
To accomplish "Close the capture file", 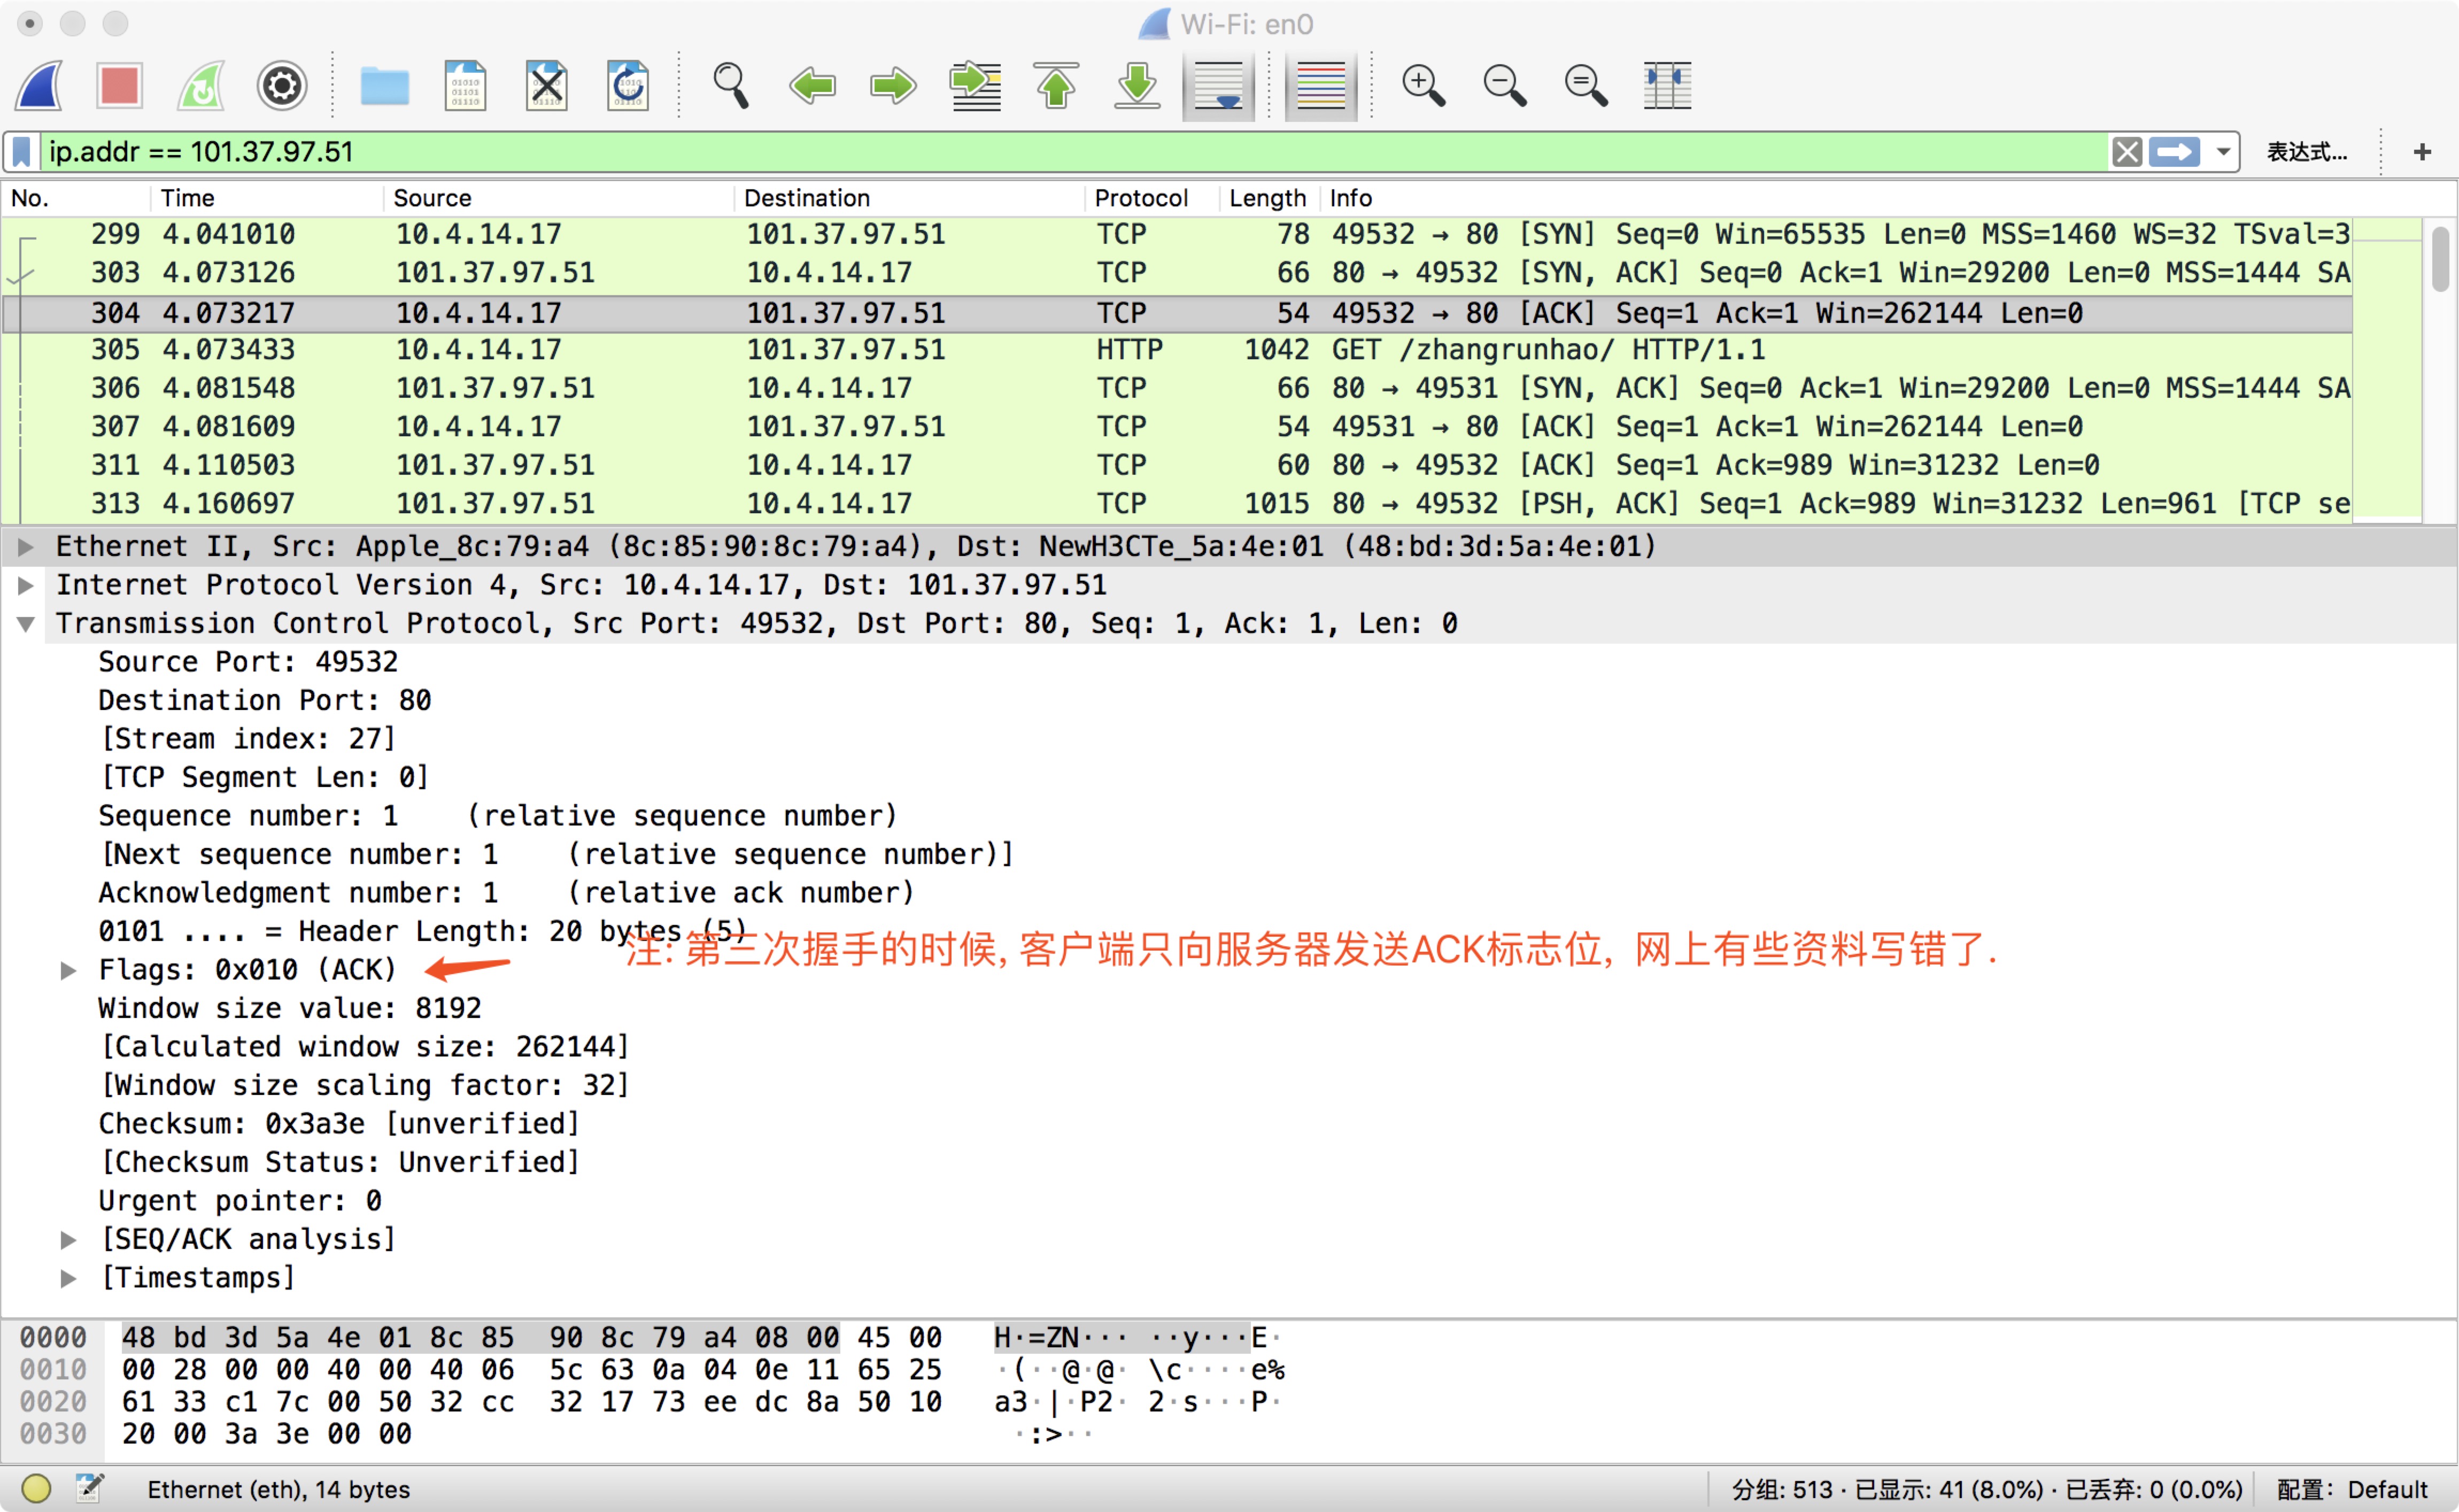I will (x=547, y=86).
